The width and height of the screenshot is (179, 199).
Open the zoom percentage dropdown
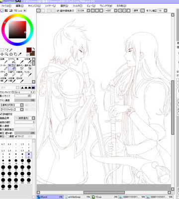tap(89, 10)
